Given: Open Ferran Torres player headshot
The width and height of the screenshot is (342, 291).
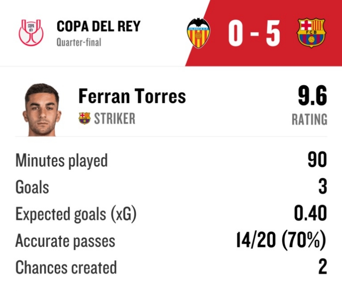Looking at the screenshot, I should (42, 109).
